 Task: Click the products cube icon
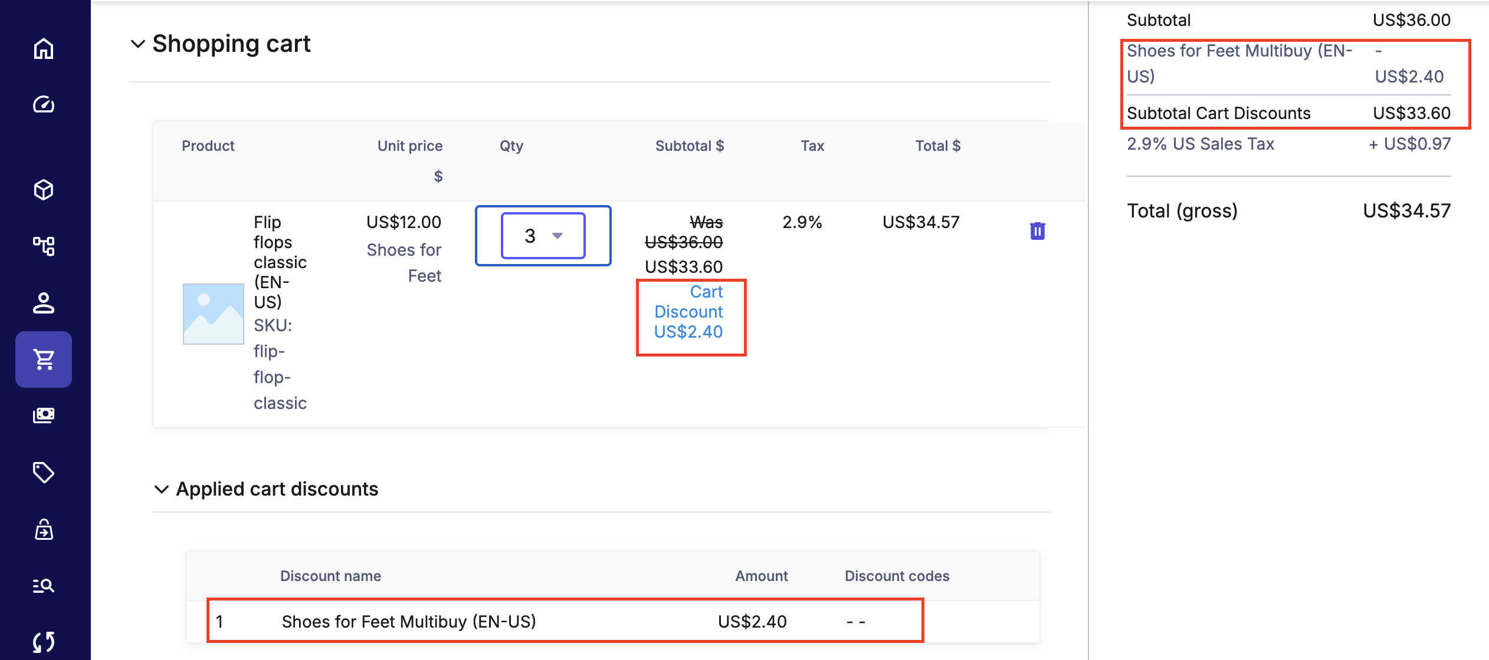44,190
